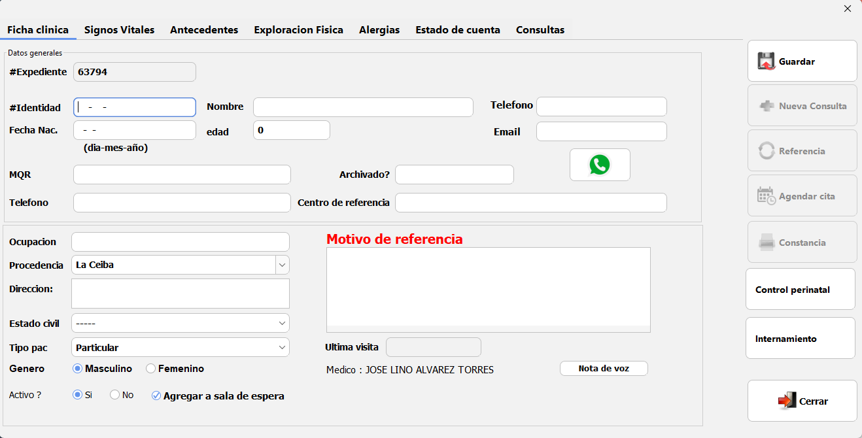Uncheck Agregar a sala de espera
Image resolution: width=862 pixels, height=438 pixels.
[156, 396]
